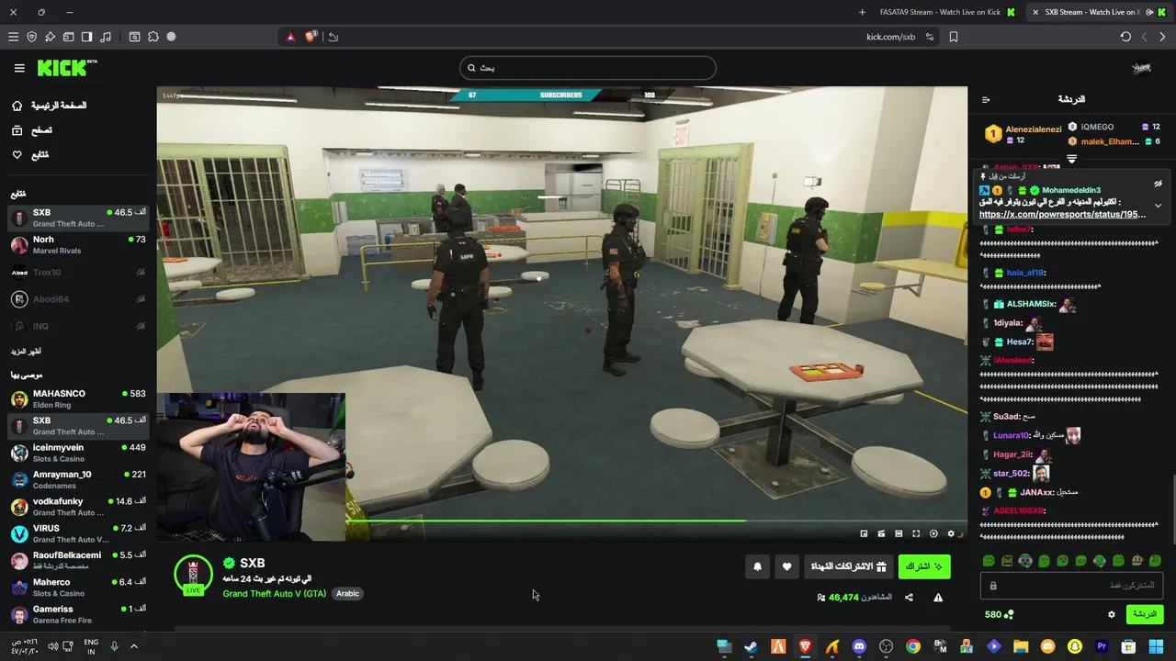
Task: Open Discord from the Windows taskbar
Action: click(x=859, y=646)
